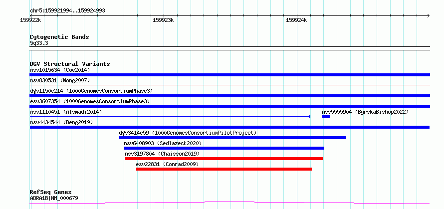Select the nsv3197804 (Chaisson2019) red bar

click(224, 159)
